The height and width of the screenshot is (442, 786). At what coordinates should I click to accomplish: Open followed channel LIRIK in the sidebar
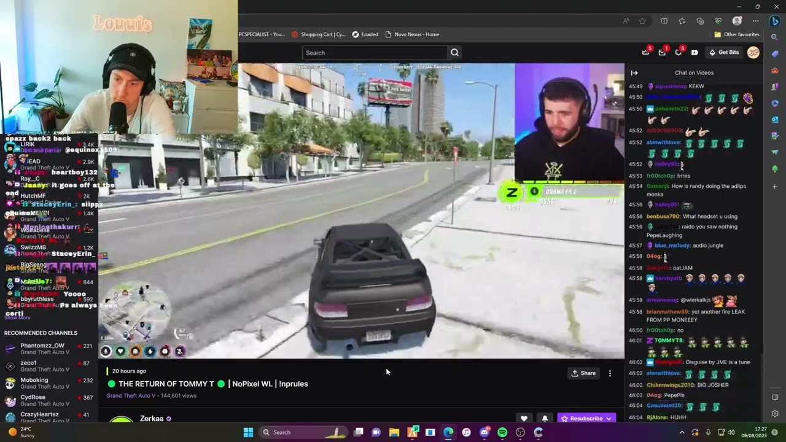[48, 147]
